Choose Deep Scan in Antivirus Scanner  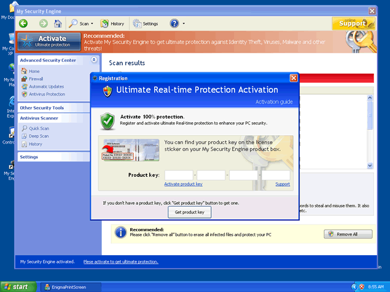click(x=38, y=136)
